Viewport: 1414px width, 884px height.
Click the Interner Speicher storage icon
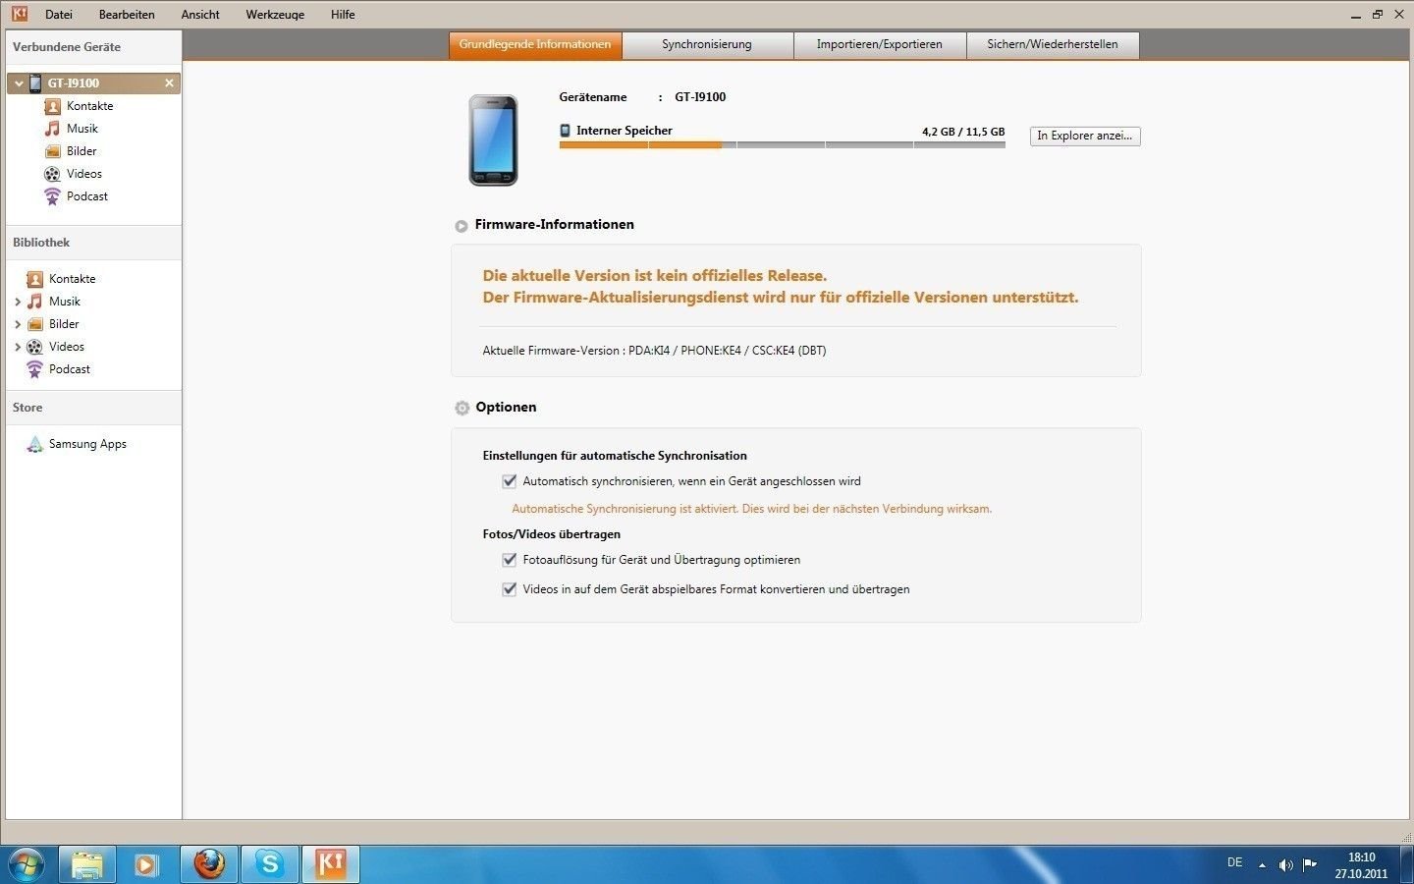point(565,131)
